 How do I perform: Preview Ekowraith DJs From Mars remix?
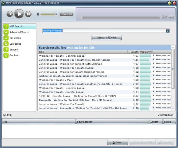(x=153, y=99)
